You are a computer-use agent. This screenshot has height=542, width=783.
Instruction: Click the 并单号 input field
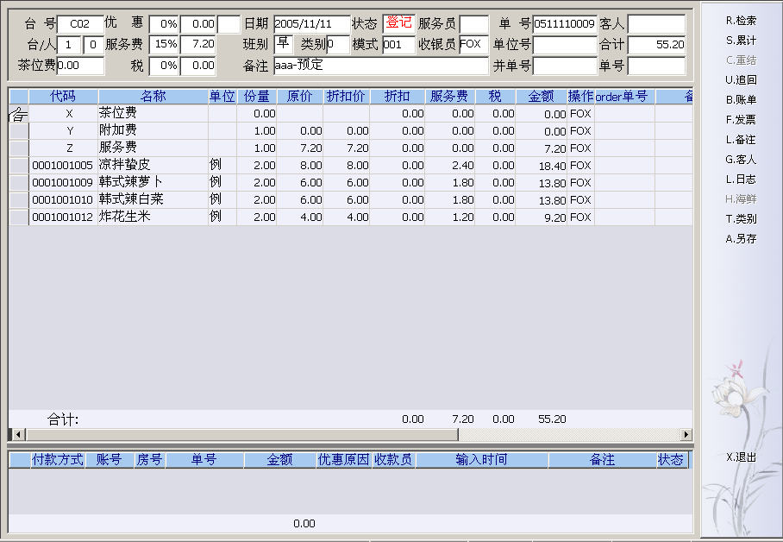tap(564, 66)
